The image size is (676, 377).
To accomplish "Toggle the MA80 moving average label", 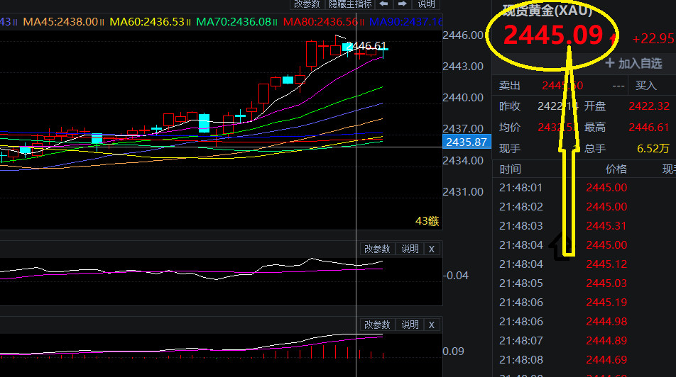I will (x=321, y=22).
